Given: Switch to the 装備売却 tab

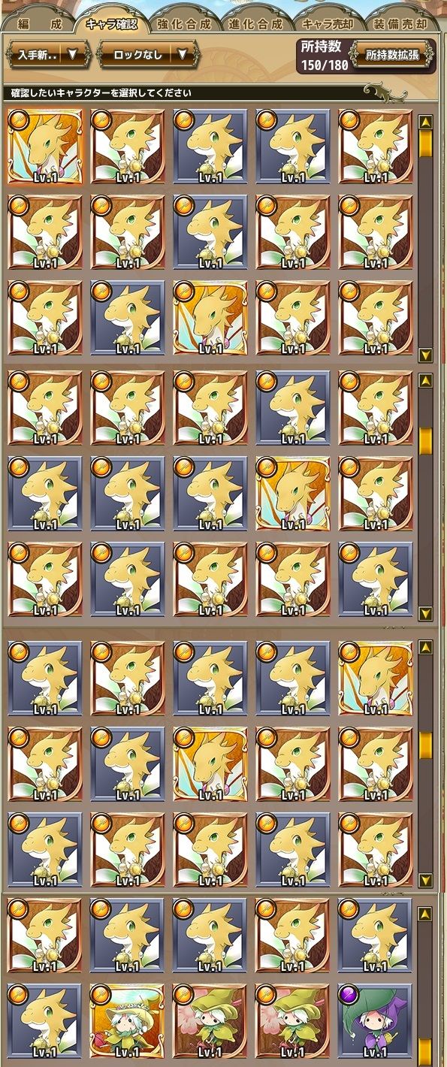Looking at the screenshot, I should tap(400, 23).
